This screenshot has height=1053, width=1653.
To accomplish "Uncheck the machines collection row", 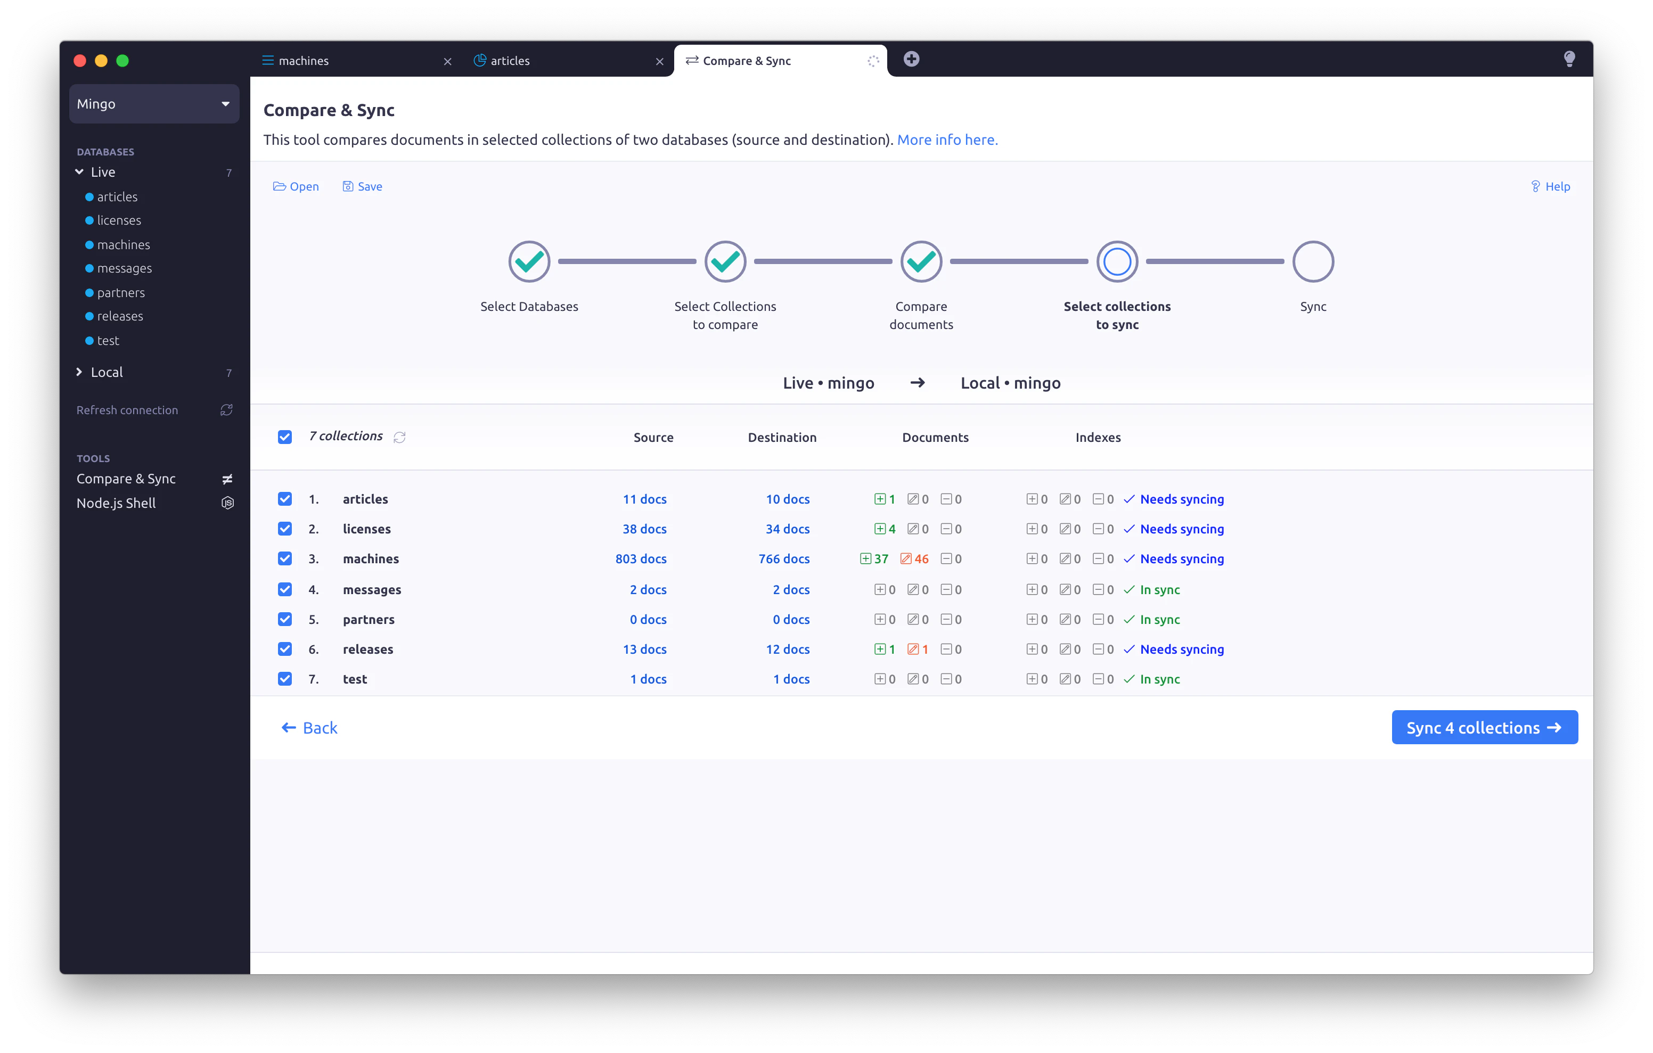I will [285, 558].
